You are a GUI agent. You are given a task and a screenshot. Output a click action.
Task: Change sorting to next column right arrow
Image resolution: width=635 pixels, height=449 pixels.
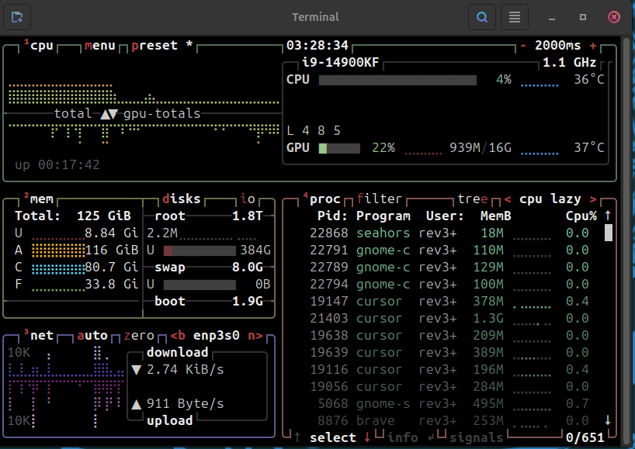click(x=593, y=199)
